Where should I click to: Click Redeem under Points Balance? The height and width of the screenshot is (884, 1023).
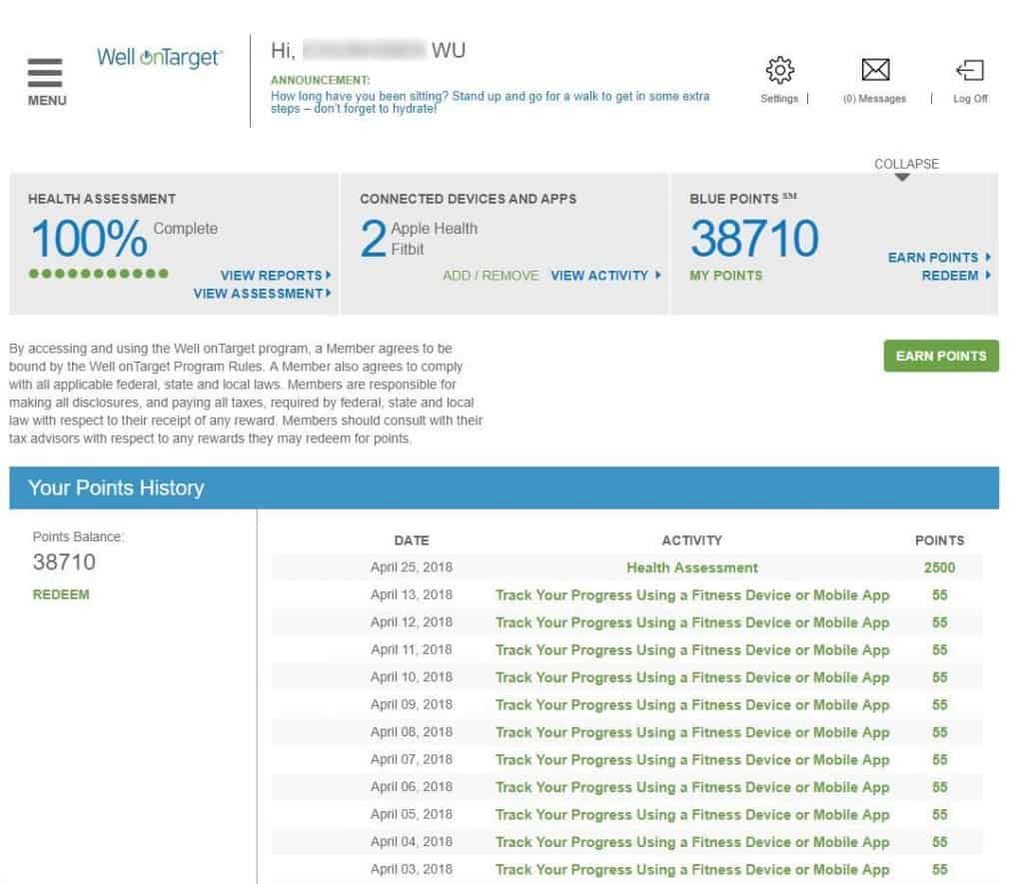pos(61,595)
